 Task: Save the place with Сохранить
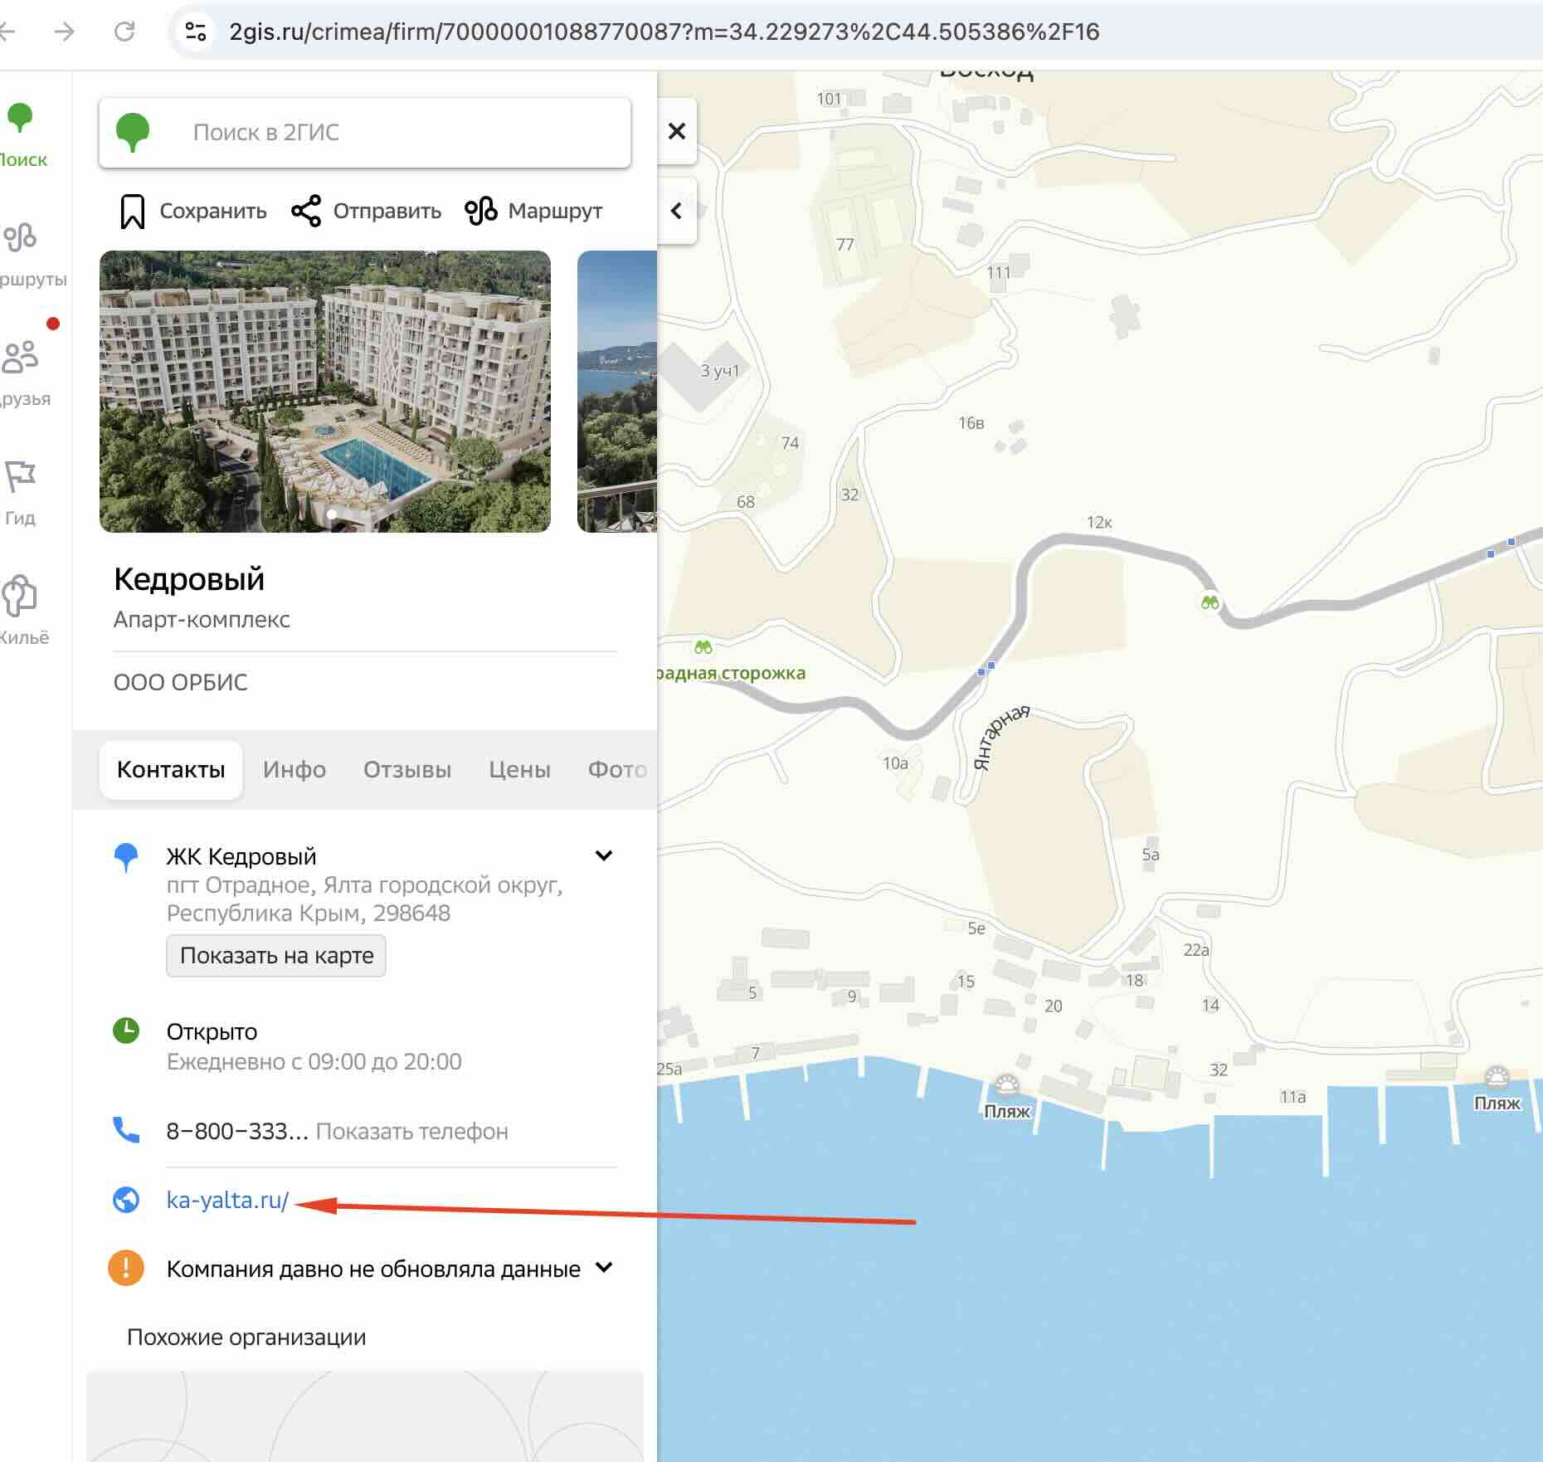(193, 211)
